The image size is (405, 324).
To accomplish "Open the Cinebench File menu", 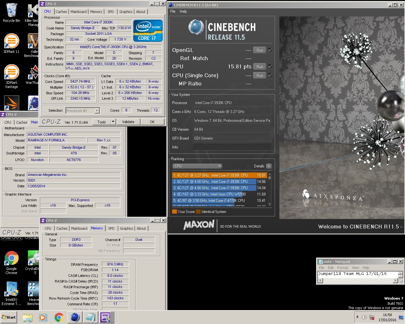I will tap(173, 11).
